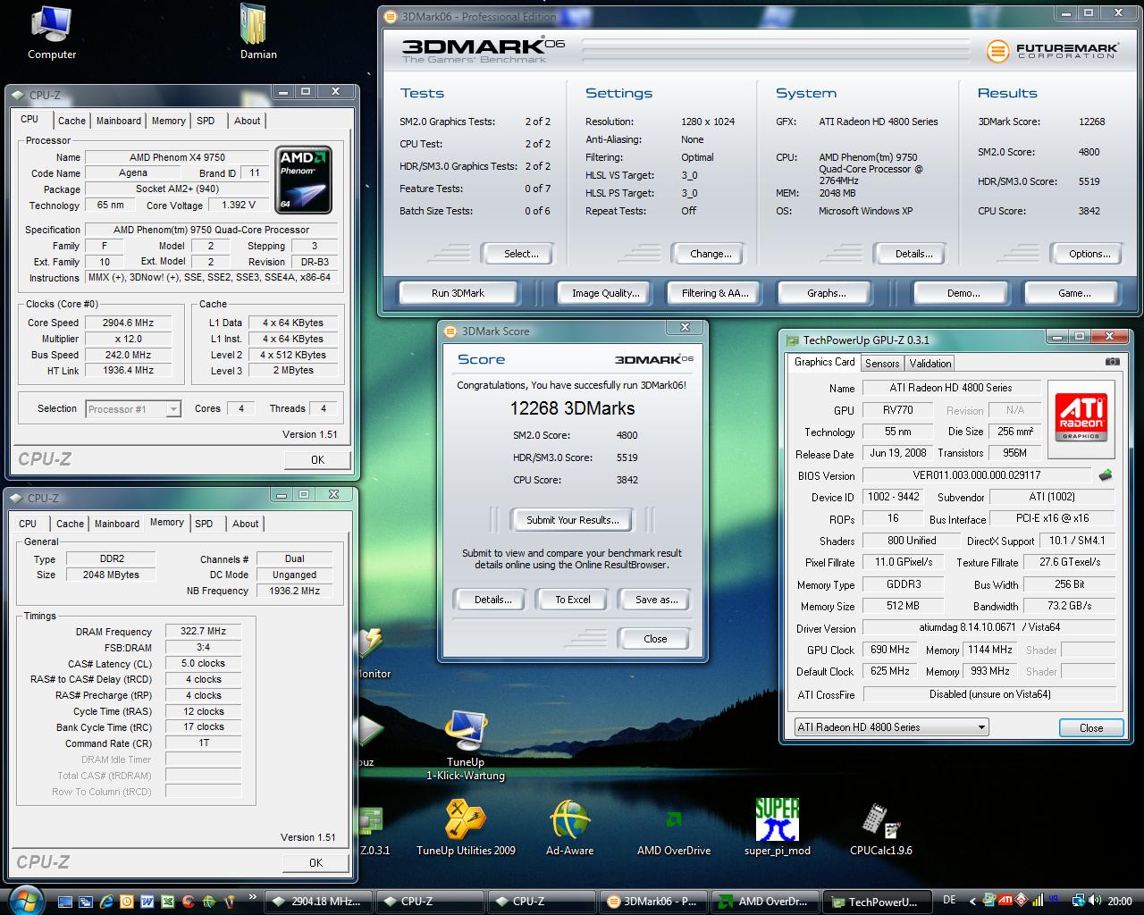Click Change... under Settings
This screenshot has width=1144, height=915.
pos(711,254)
